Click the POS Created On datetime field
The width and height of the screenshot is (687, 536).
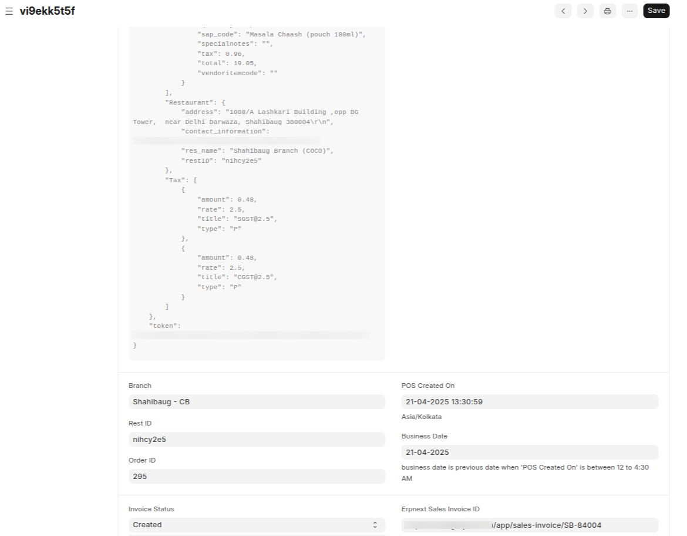(529, 402)
